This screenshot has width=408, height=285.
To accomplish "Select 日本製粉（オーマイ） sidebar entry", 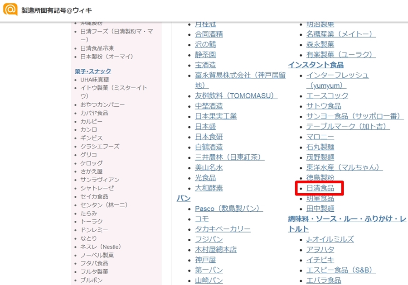I will click(x=107, y=57).
